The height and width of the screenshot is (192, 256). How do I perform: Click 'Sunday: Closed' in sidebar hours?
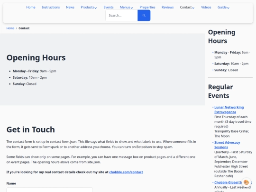click(x=226, y=70)
